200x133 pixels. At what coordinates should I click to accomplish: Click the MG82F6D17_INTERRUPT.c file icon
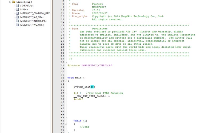17,21
